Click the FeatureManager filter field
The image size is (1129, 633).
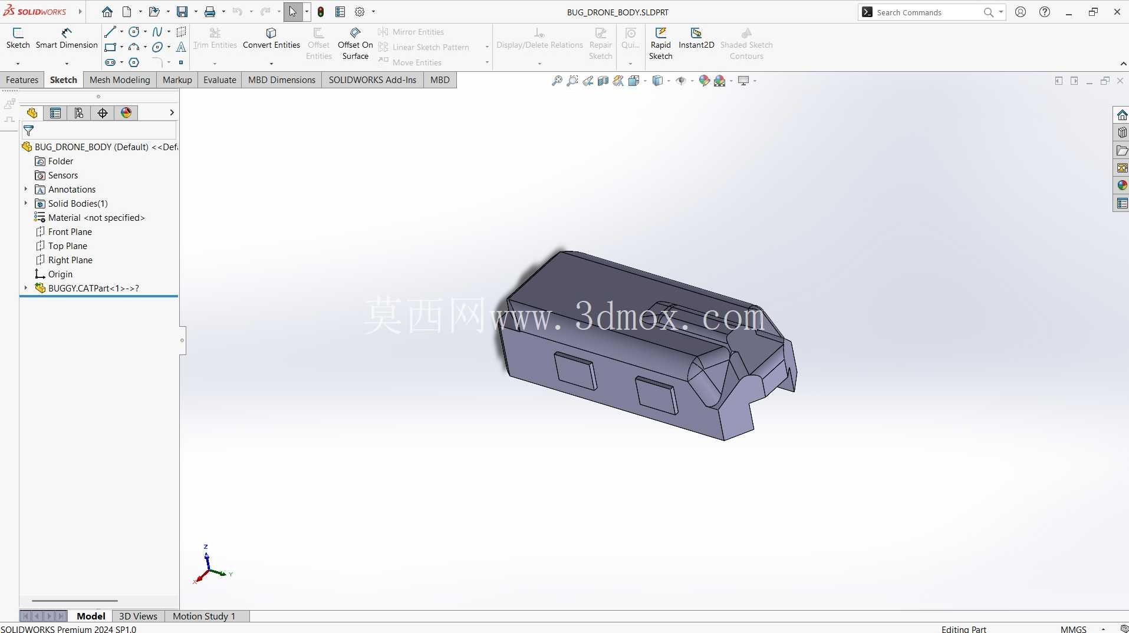(x=99, y=131)
